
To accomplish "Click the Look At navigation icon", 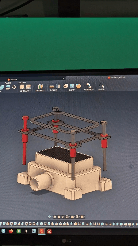I will tap(55, 217).
